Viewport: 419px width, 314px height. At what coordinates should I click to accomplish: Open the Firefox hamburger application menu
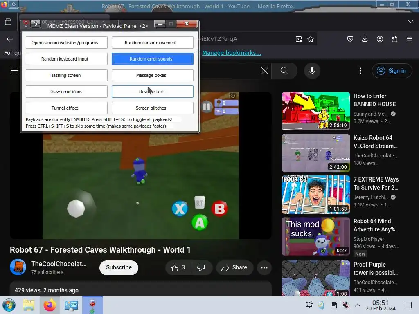click(409, 39)
